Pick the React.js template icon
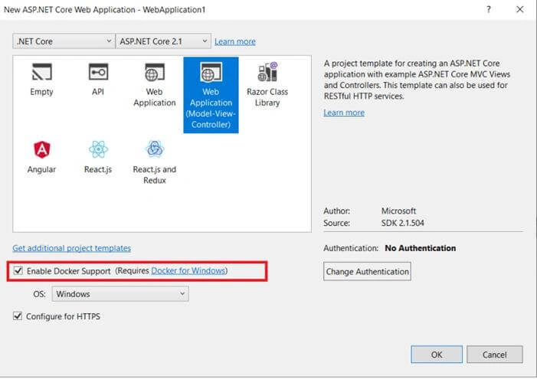Screen dimensions: 537x379 [98, 149]
